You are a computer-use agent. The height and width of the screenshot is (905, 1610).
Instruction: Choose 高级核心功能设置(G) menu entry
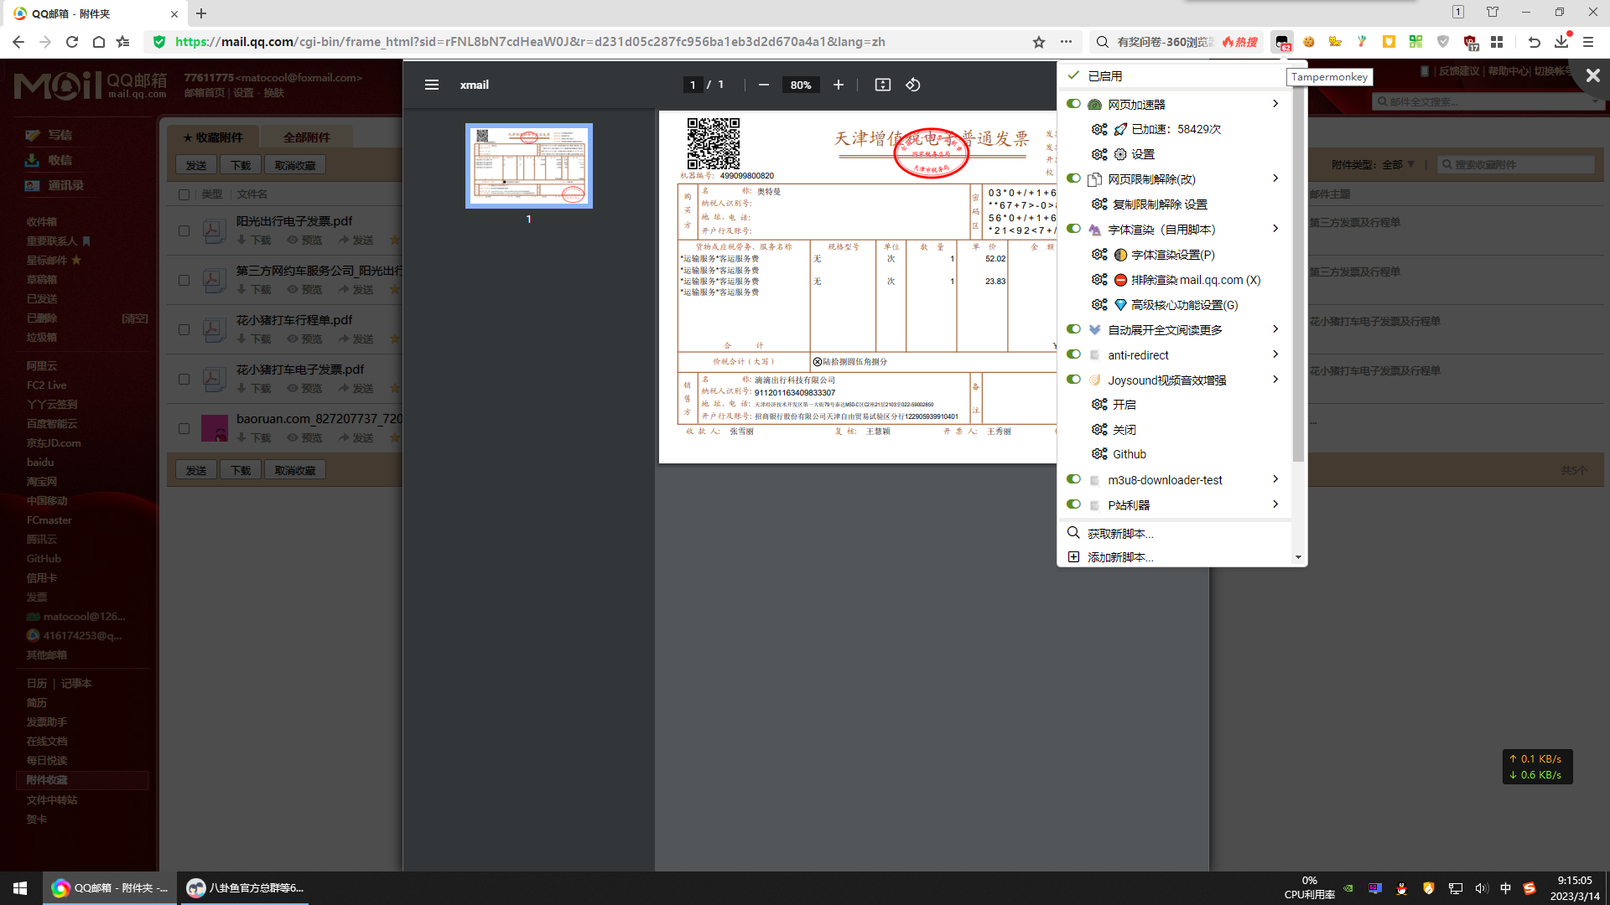[1184, 305]
